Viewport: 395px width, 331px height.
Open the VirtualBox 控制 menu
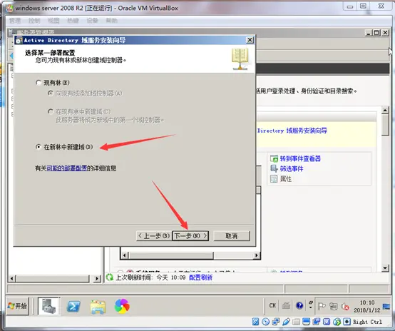[x=34, y=21]
